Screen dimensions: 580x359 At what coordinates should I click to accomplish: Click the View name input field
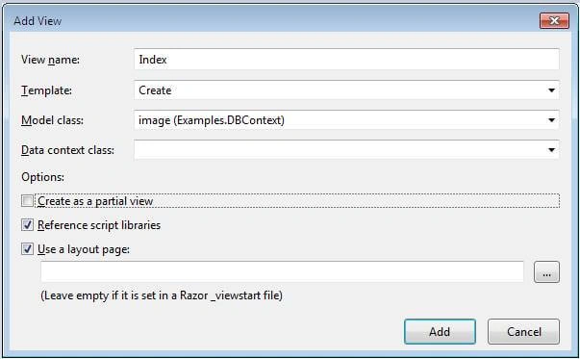click(346, 60)
